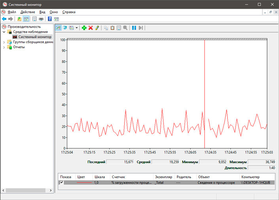This screenshot has width=279, height=200.
Task: Click the blue Back arrow in toolbar
Action: click(4, 19)
